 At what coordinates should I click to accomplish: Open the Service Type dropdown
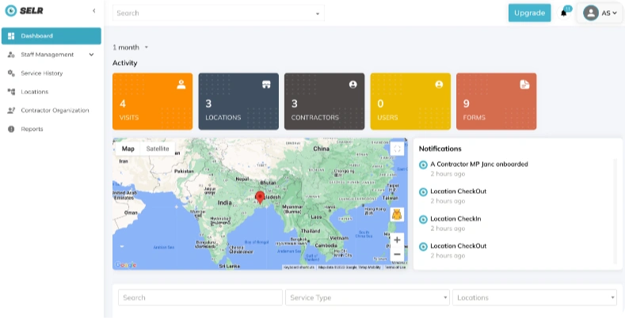(368, 297)
